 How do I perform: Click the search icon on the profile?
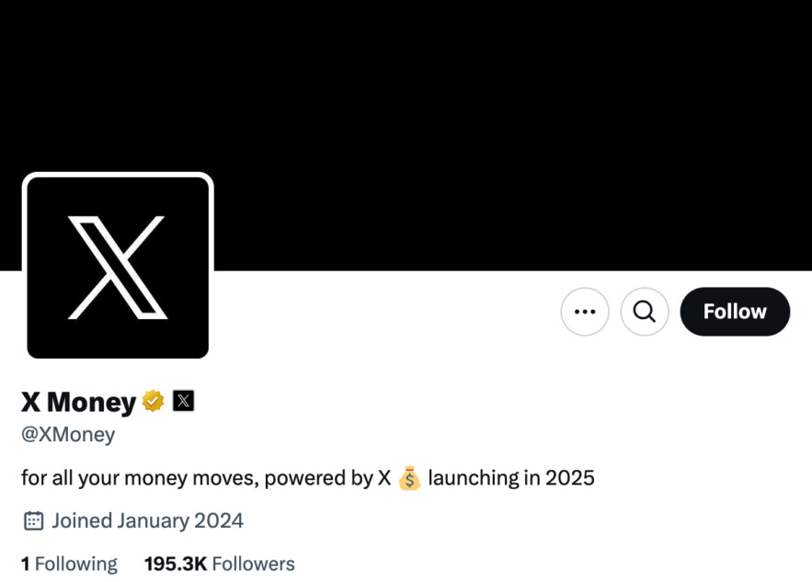[645, 312]
